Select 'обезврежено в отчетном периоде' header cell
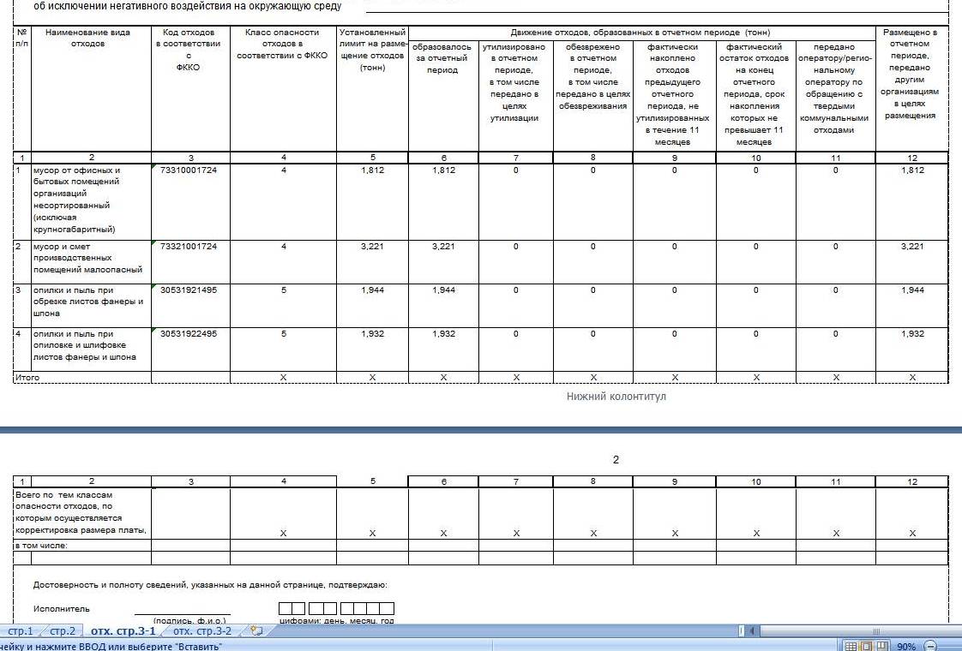Screen dimensions: 962x651 pyautogui.click(x=592, y=96)
